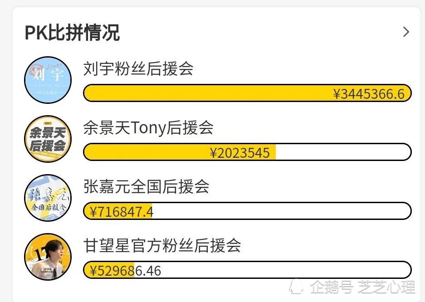Select the 余景天Tony后援会 name
This screenshot has width=425, height=302.
(x=148, y=127)
